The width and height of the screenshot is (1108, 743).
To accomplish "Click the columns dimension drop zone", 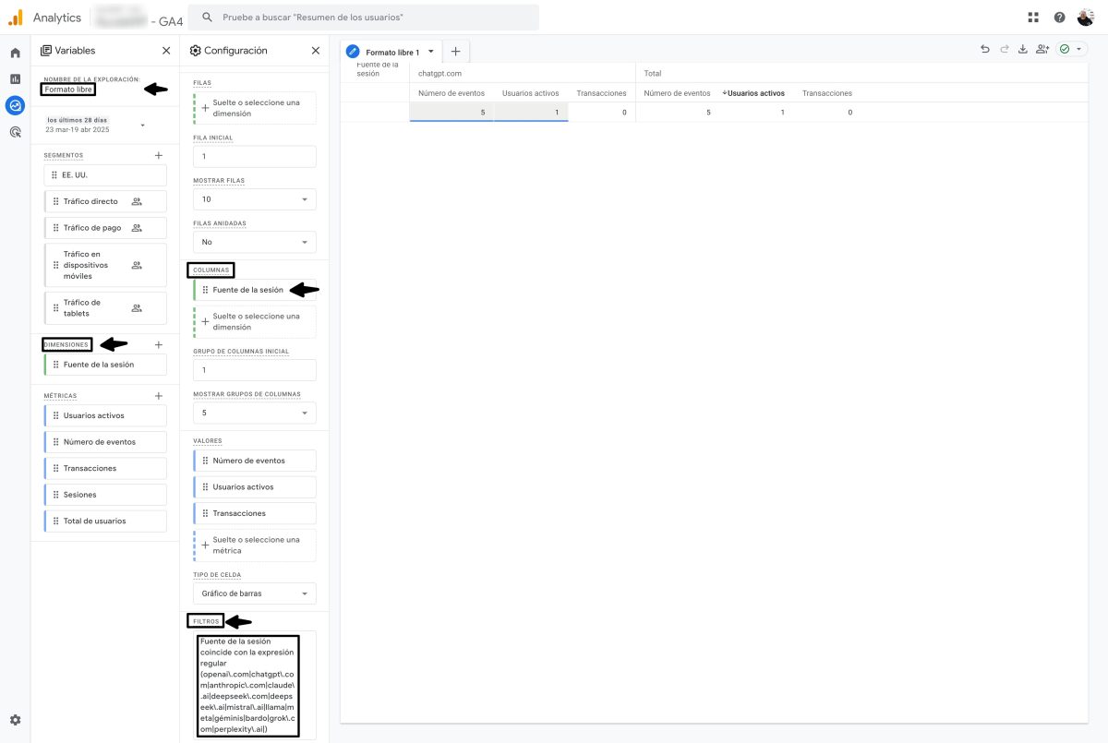I will point(255,321).
